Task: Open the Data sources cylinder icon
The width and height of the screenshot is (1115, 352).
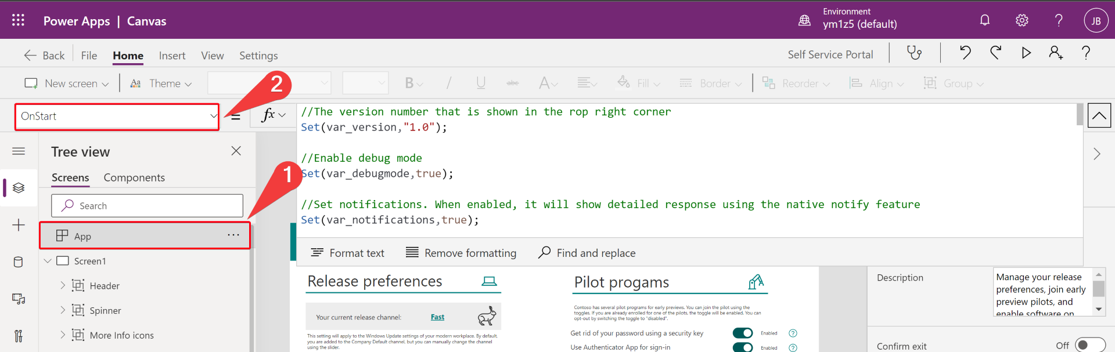Action: (x=19, y=262)
